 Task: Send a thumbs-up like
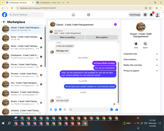[x=117, y=109]
